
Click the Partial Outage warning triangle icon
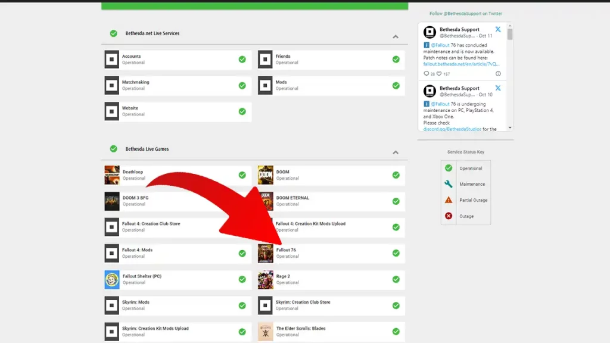point(449,200)
